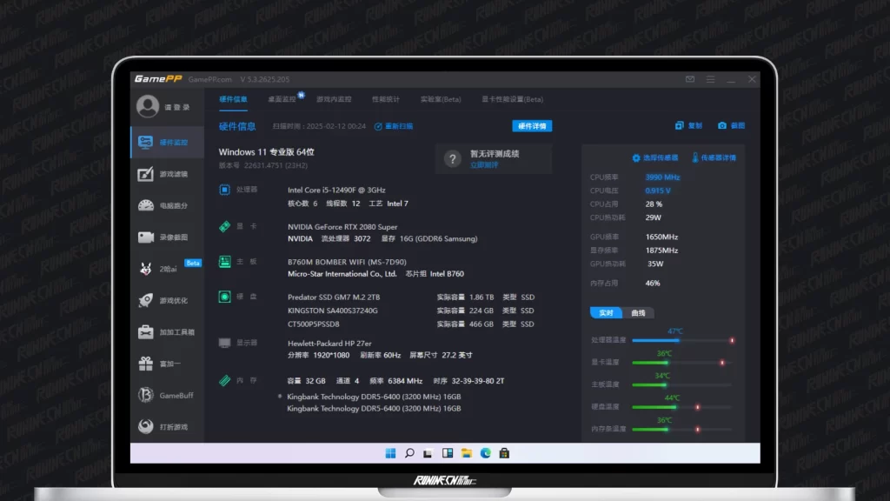
Task: Switch to the 性能统计 tab
Action: tap(385, 99)
